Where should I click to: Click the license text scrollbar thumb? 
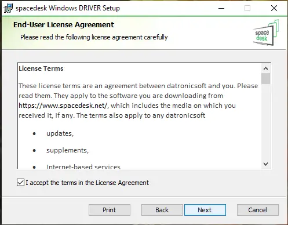point(265,78)
